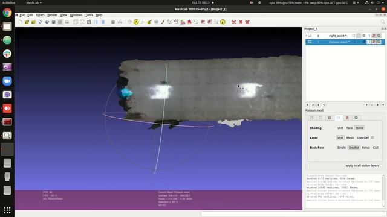Toggle selection icon on Poisson mesh row
Viewport: 387px width, 217px height.
coord(374,42)
